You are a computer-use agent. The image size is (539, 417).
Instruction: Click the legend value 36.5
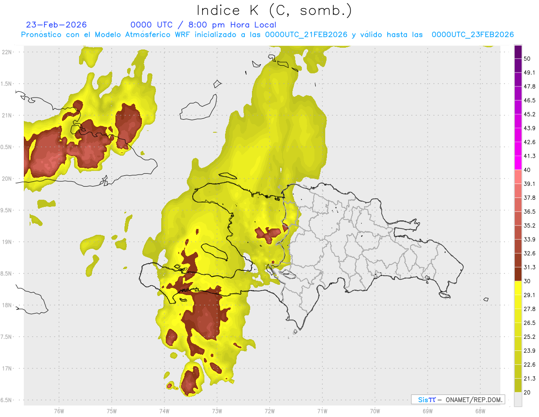point(530,211)
